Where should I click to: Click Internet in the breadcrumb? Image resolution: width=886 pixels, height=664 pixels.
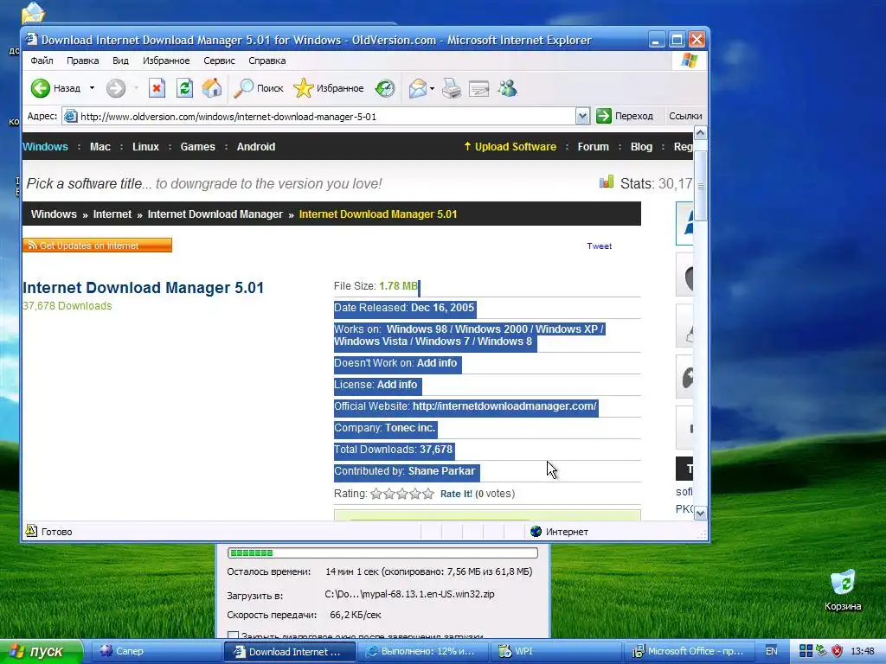pos(112,214)
